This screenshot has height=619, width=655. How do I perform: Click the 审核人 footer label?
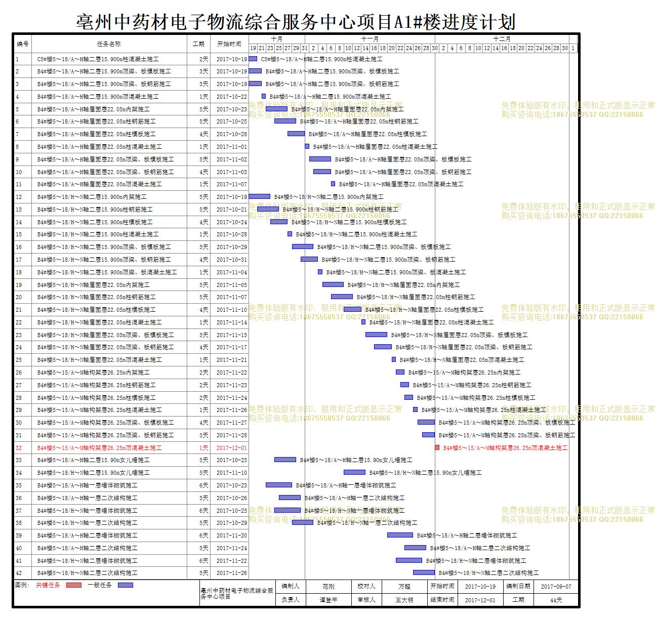point(366,600)
